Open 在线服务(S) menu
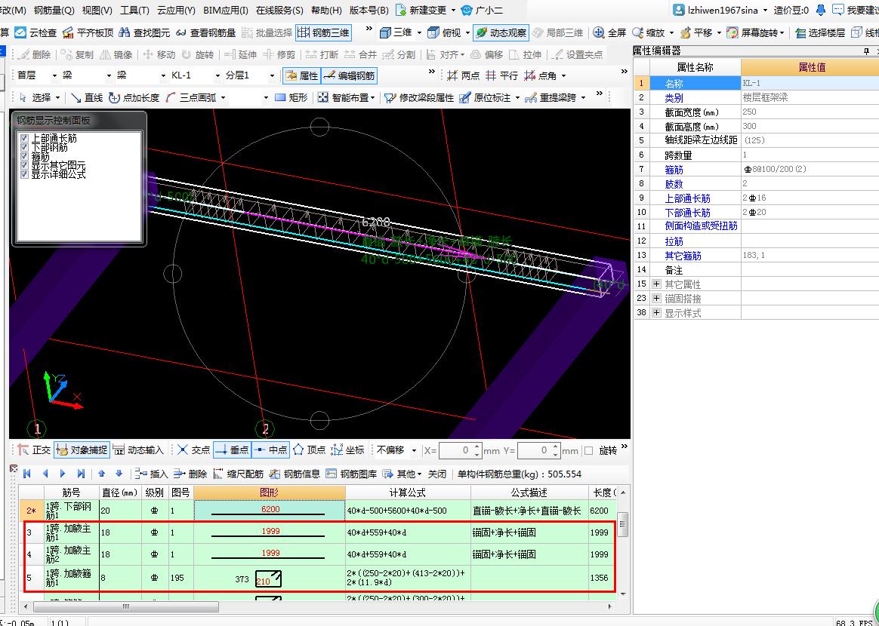 click(x=279, y=11)
